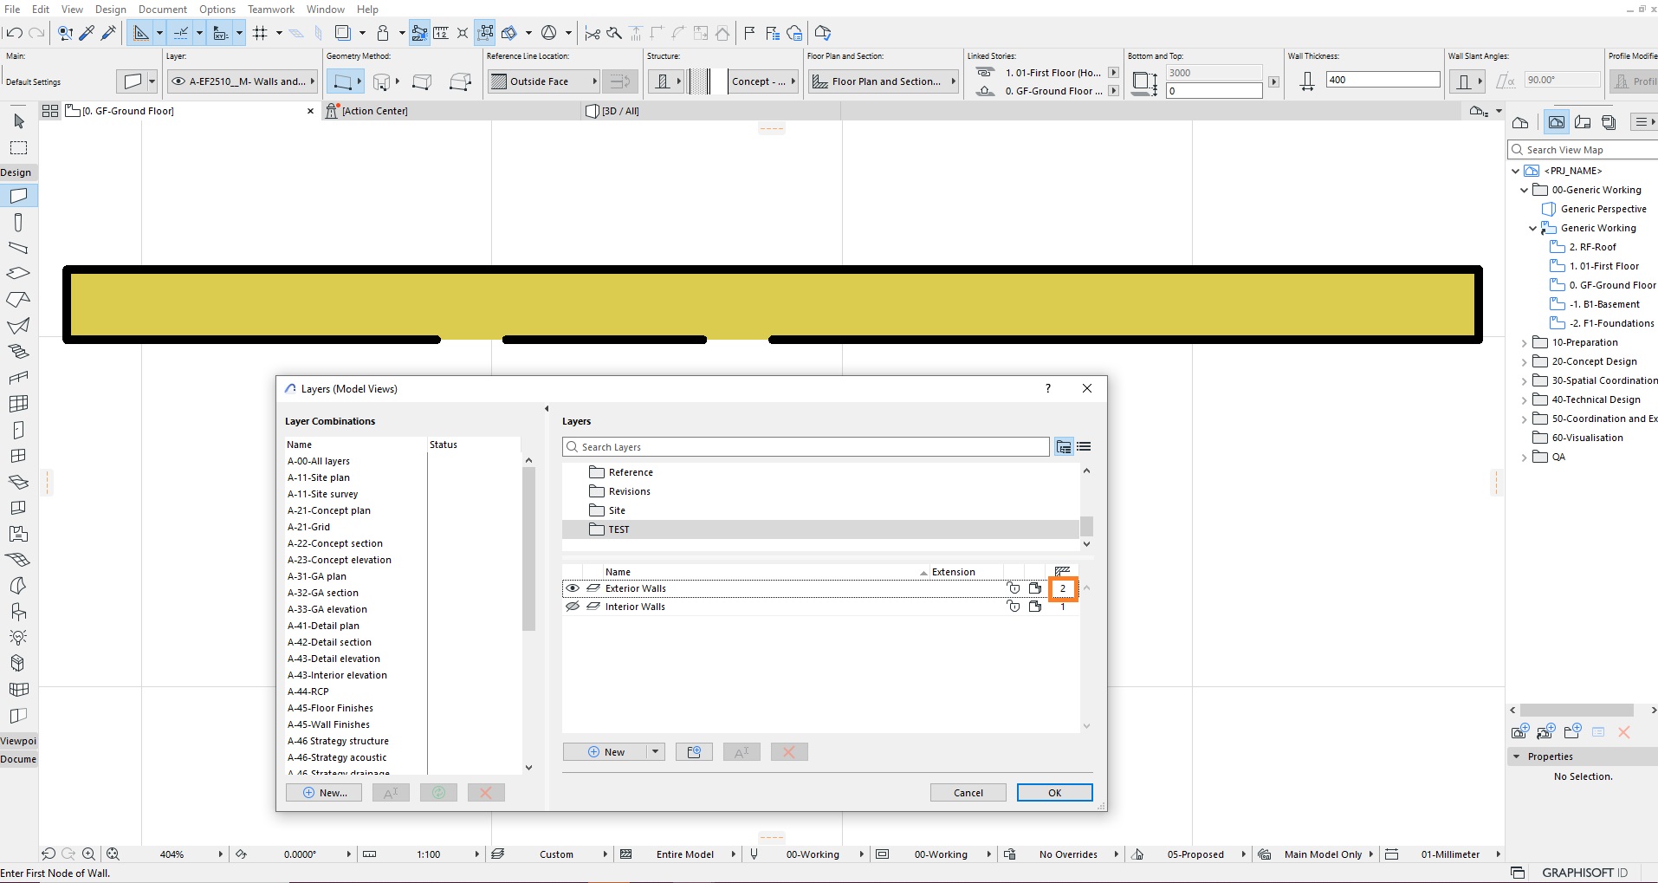Click New... layer combination button

tap(324, 793)
